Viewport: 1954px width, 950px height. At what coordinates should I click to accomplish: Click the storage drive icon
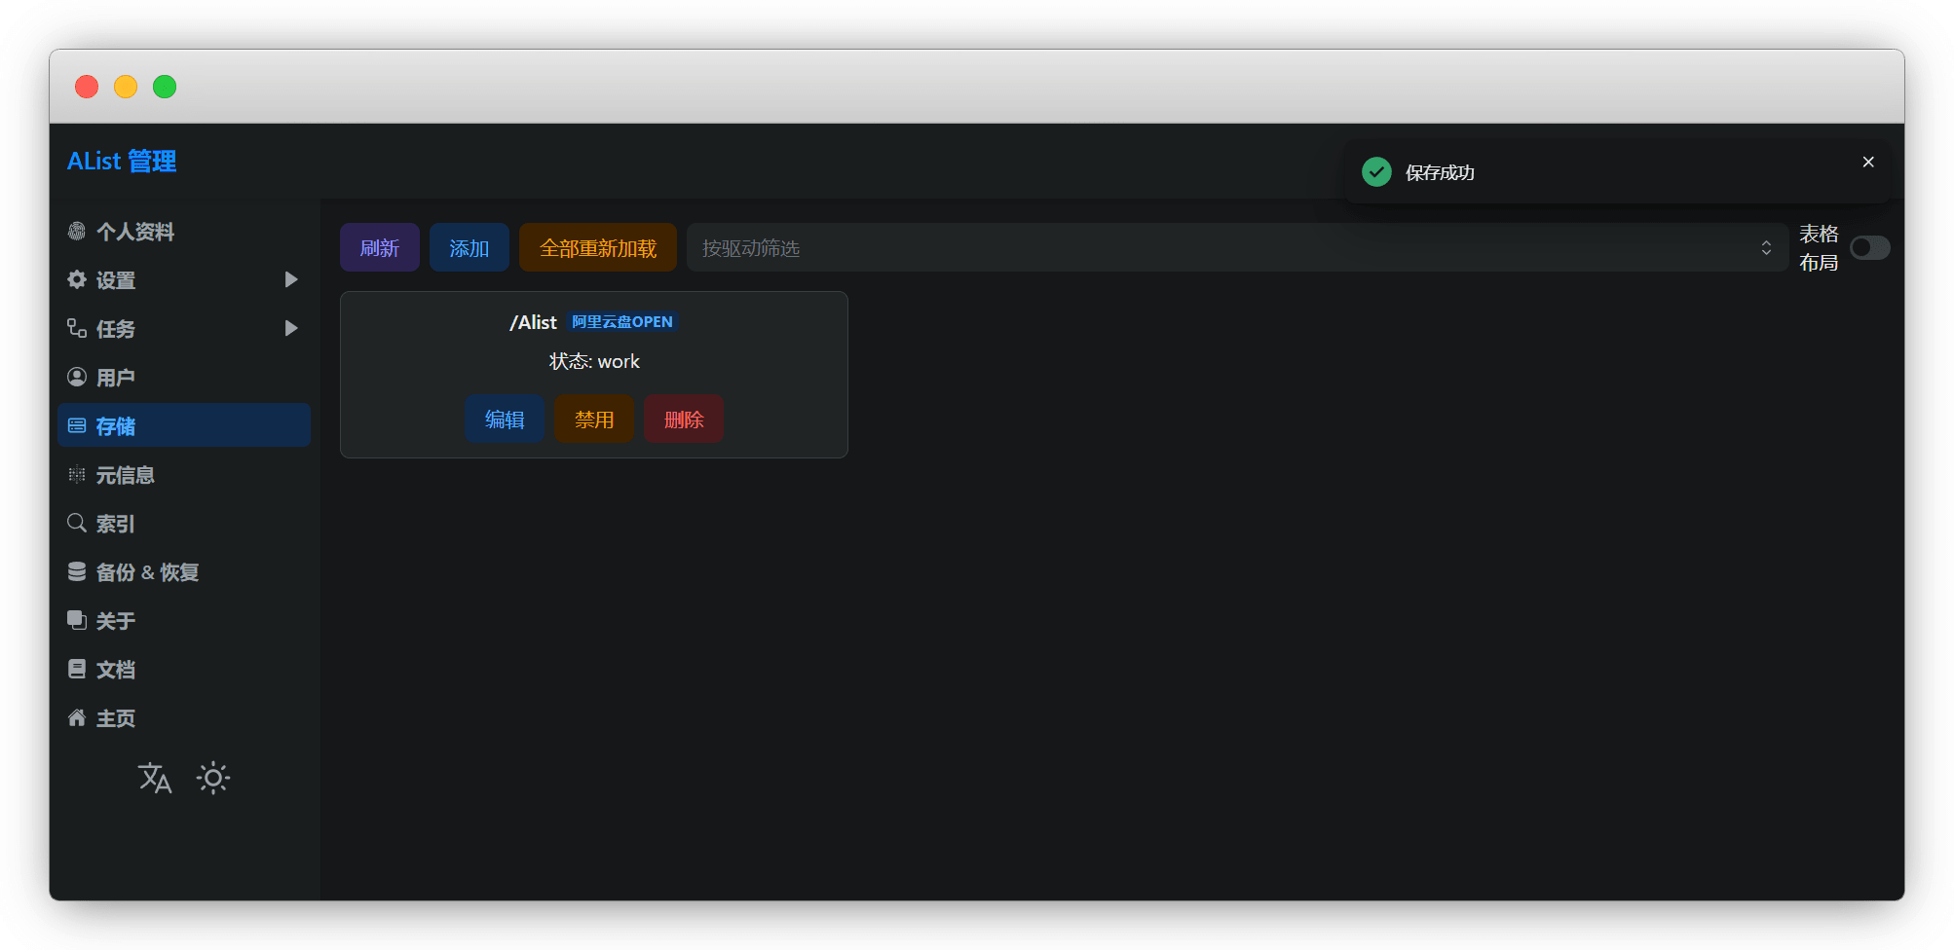77,425
